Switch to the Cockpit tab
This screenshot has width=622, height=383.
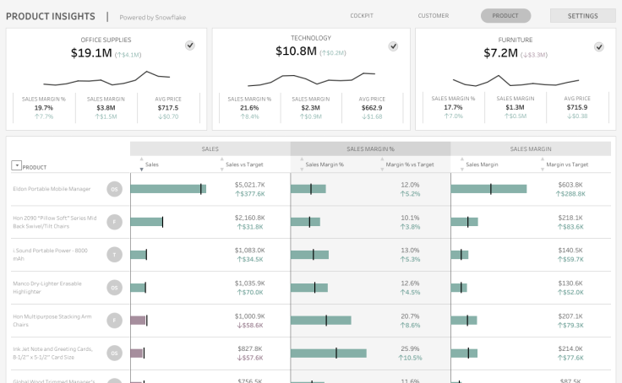[362, 16]
